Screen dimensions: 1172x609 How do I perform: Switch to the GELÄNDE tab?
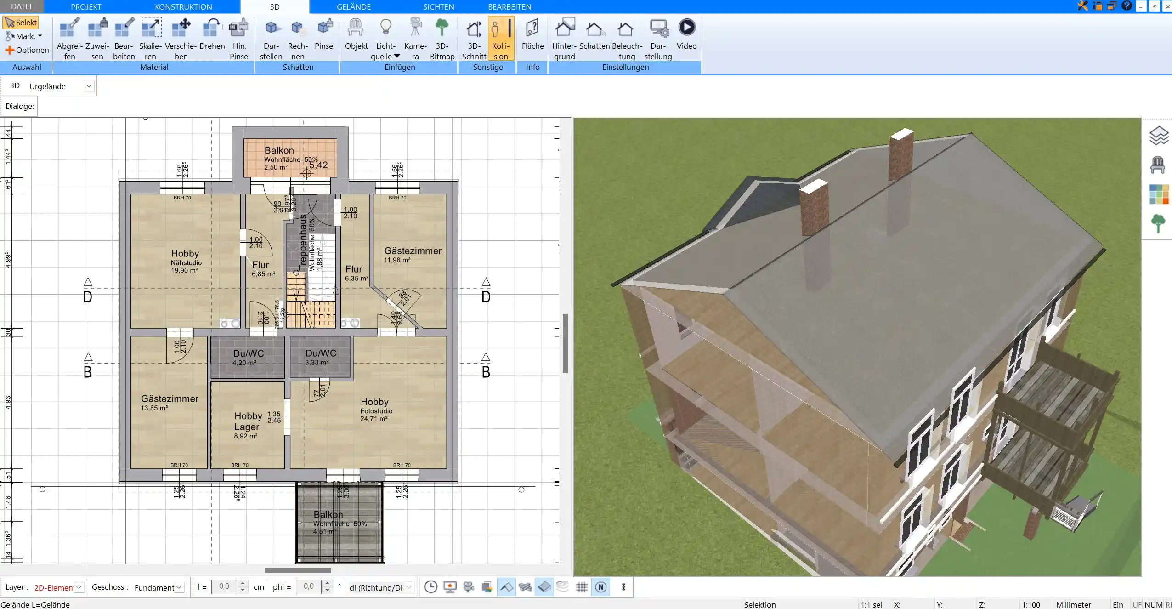pyautogui.click(x=354, y=6)
